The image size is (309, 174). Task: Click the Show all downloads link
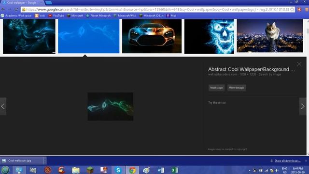pos(287,161)
